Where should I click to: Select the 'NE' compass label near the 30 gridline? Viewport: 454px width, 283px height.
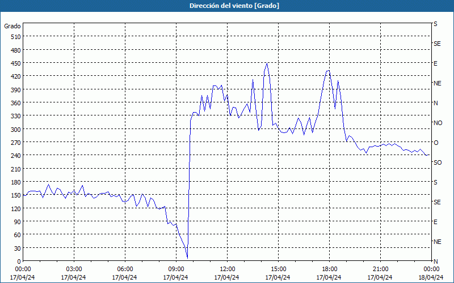(437, 242)
